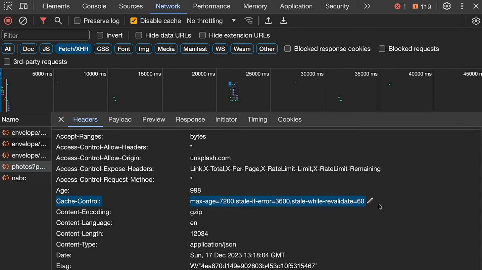Screen dimensions: 482x270
Task: Expand more DevTools tabs with chevrons
Action: click(367, 6)
